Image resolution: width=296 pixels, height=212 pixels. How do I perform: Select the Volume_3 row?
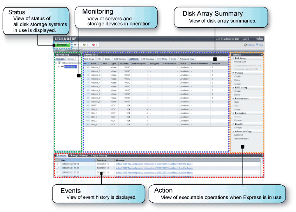click(x=156, y=79)
